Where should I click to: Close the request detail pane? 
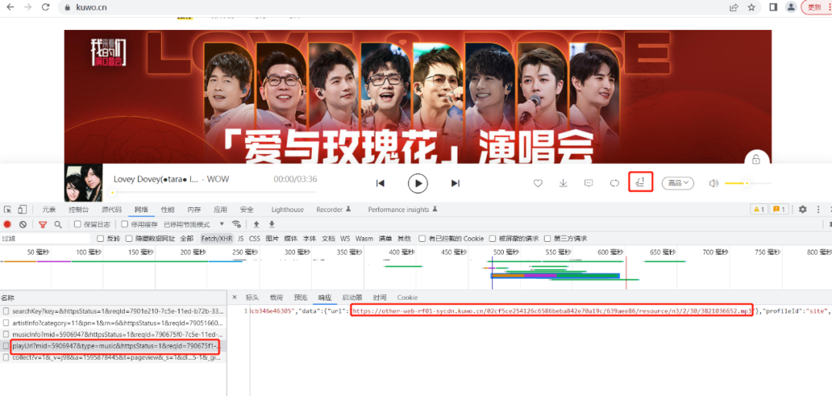pos(234,297)
